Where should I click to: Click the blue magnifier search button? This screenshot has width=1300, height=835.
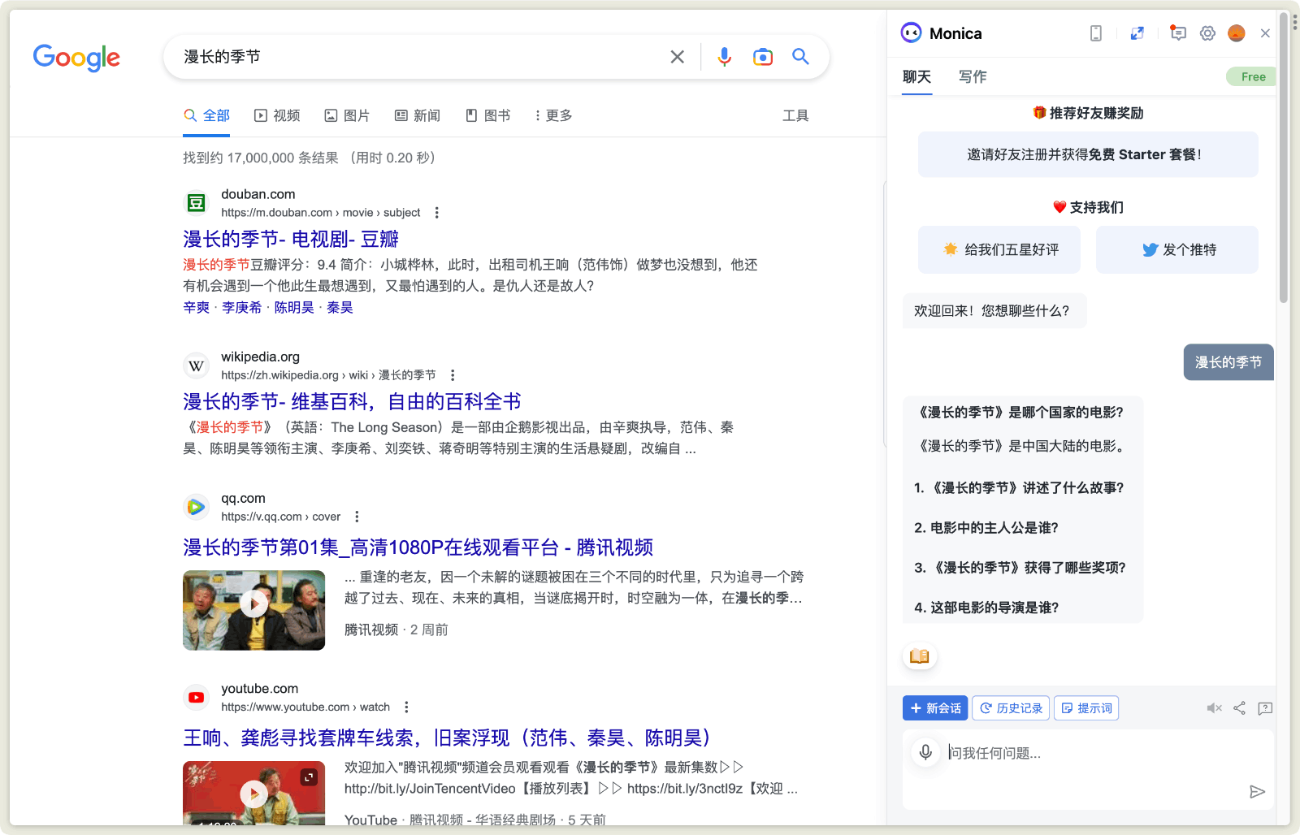pyautogui.click(x=800, y=57)
